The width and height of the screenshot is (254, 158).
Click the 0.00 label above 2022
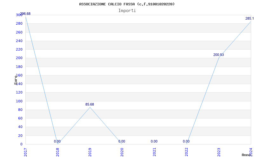click(186, 141)
